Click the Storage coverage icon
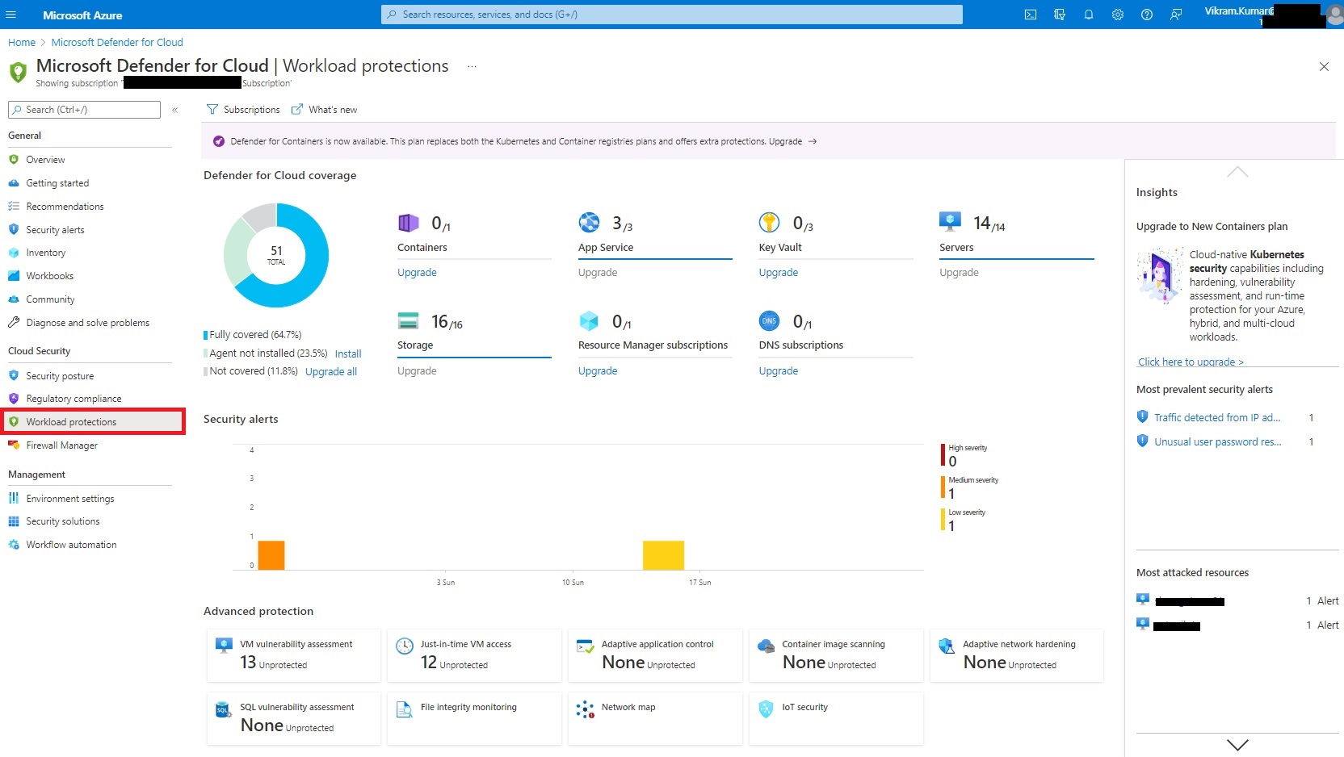Screen dimensions: 1344x757 point(409,320)
